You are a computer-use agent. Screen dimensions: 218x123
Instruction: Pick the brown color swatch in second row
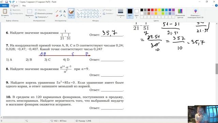(x=149, y=14)
